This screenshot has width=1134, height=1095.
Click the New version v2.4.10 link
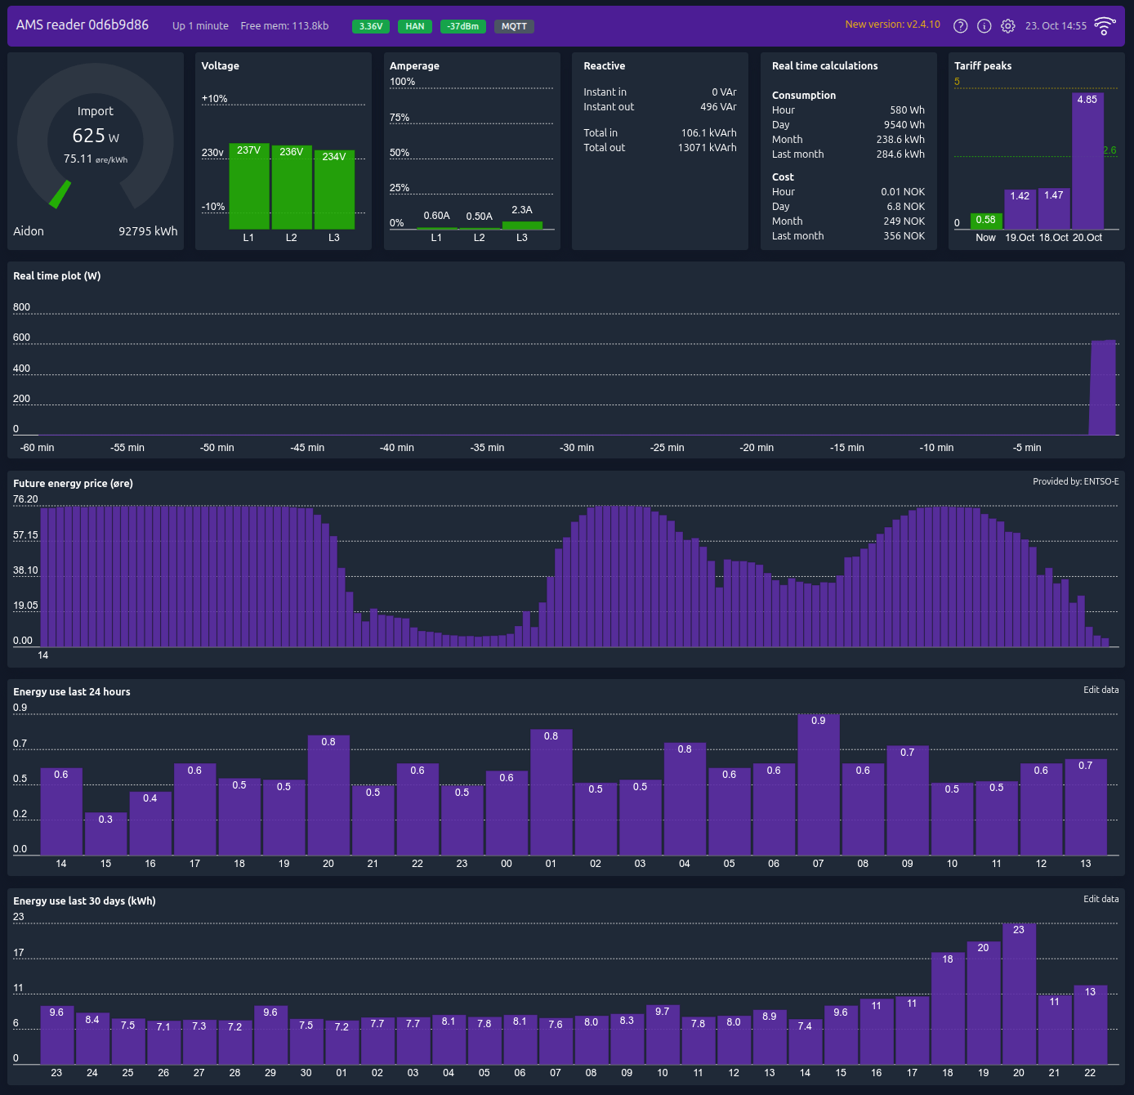click(892, 25)
